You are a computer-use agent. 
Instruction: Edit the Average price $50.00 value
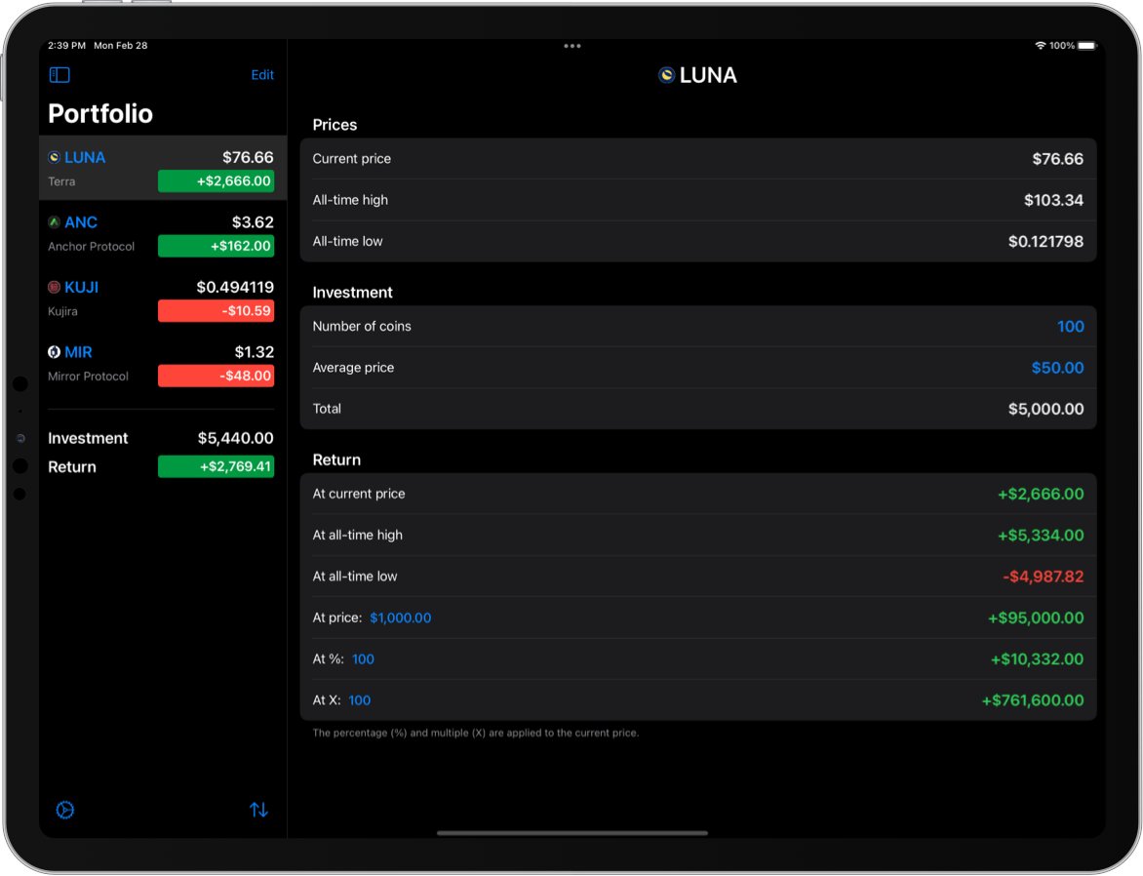(1057, 368)
